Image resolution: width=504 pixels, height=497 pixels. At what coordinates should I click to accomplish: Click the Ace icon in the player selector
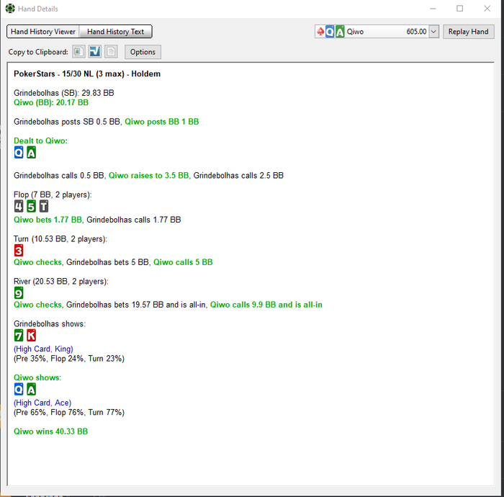click(x=340, y=32)
